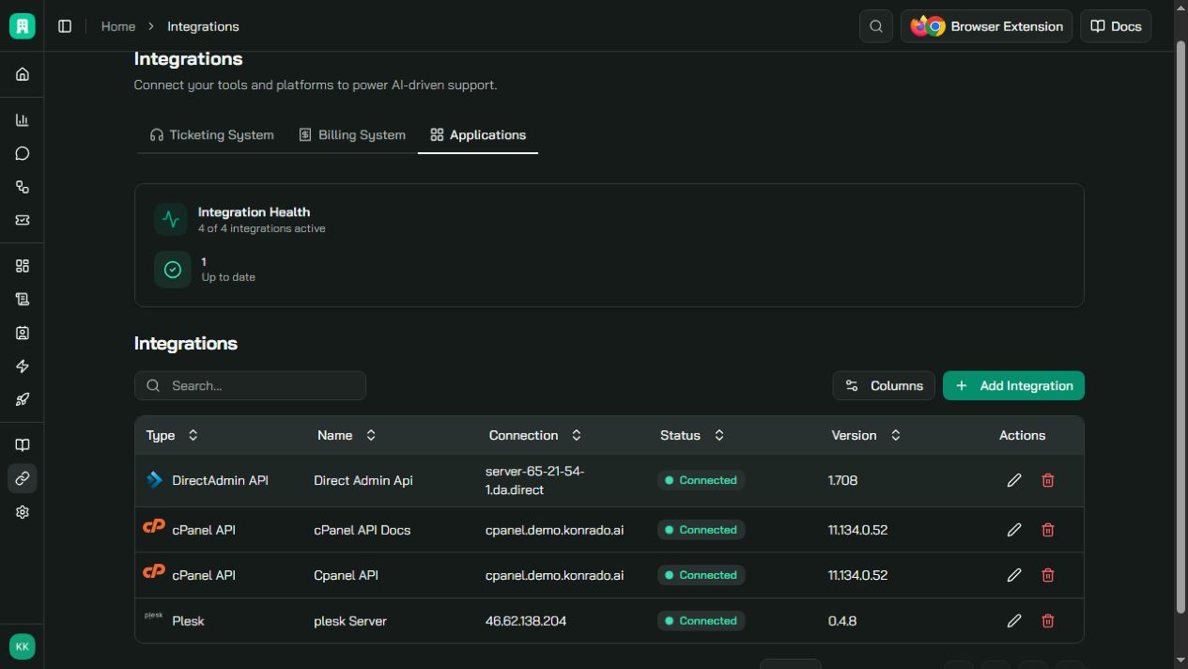This screenshot has width=1188, height=669.
Task: Edit the cPanel API Docs integration
Action: point(1014,530)
